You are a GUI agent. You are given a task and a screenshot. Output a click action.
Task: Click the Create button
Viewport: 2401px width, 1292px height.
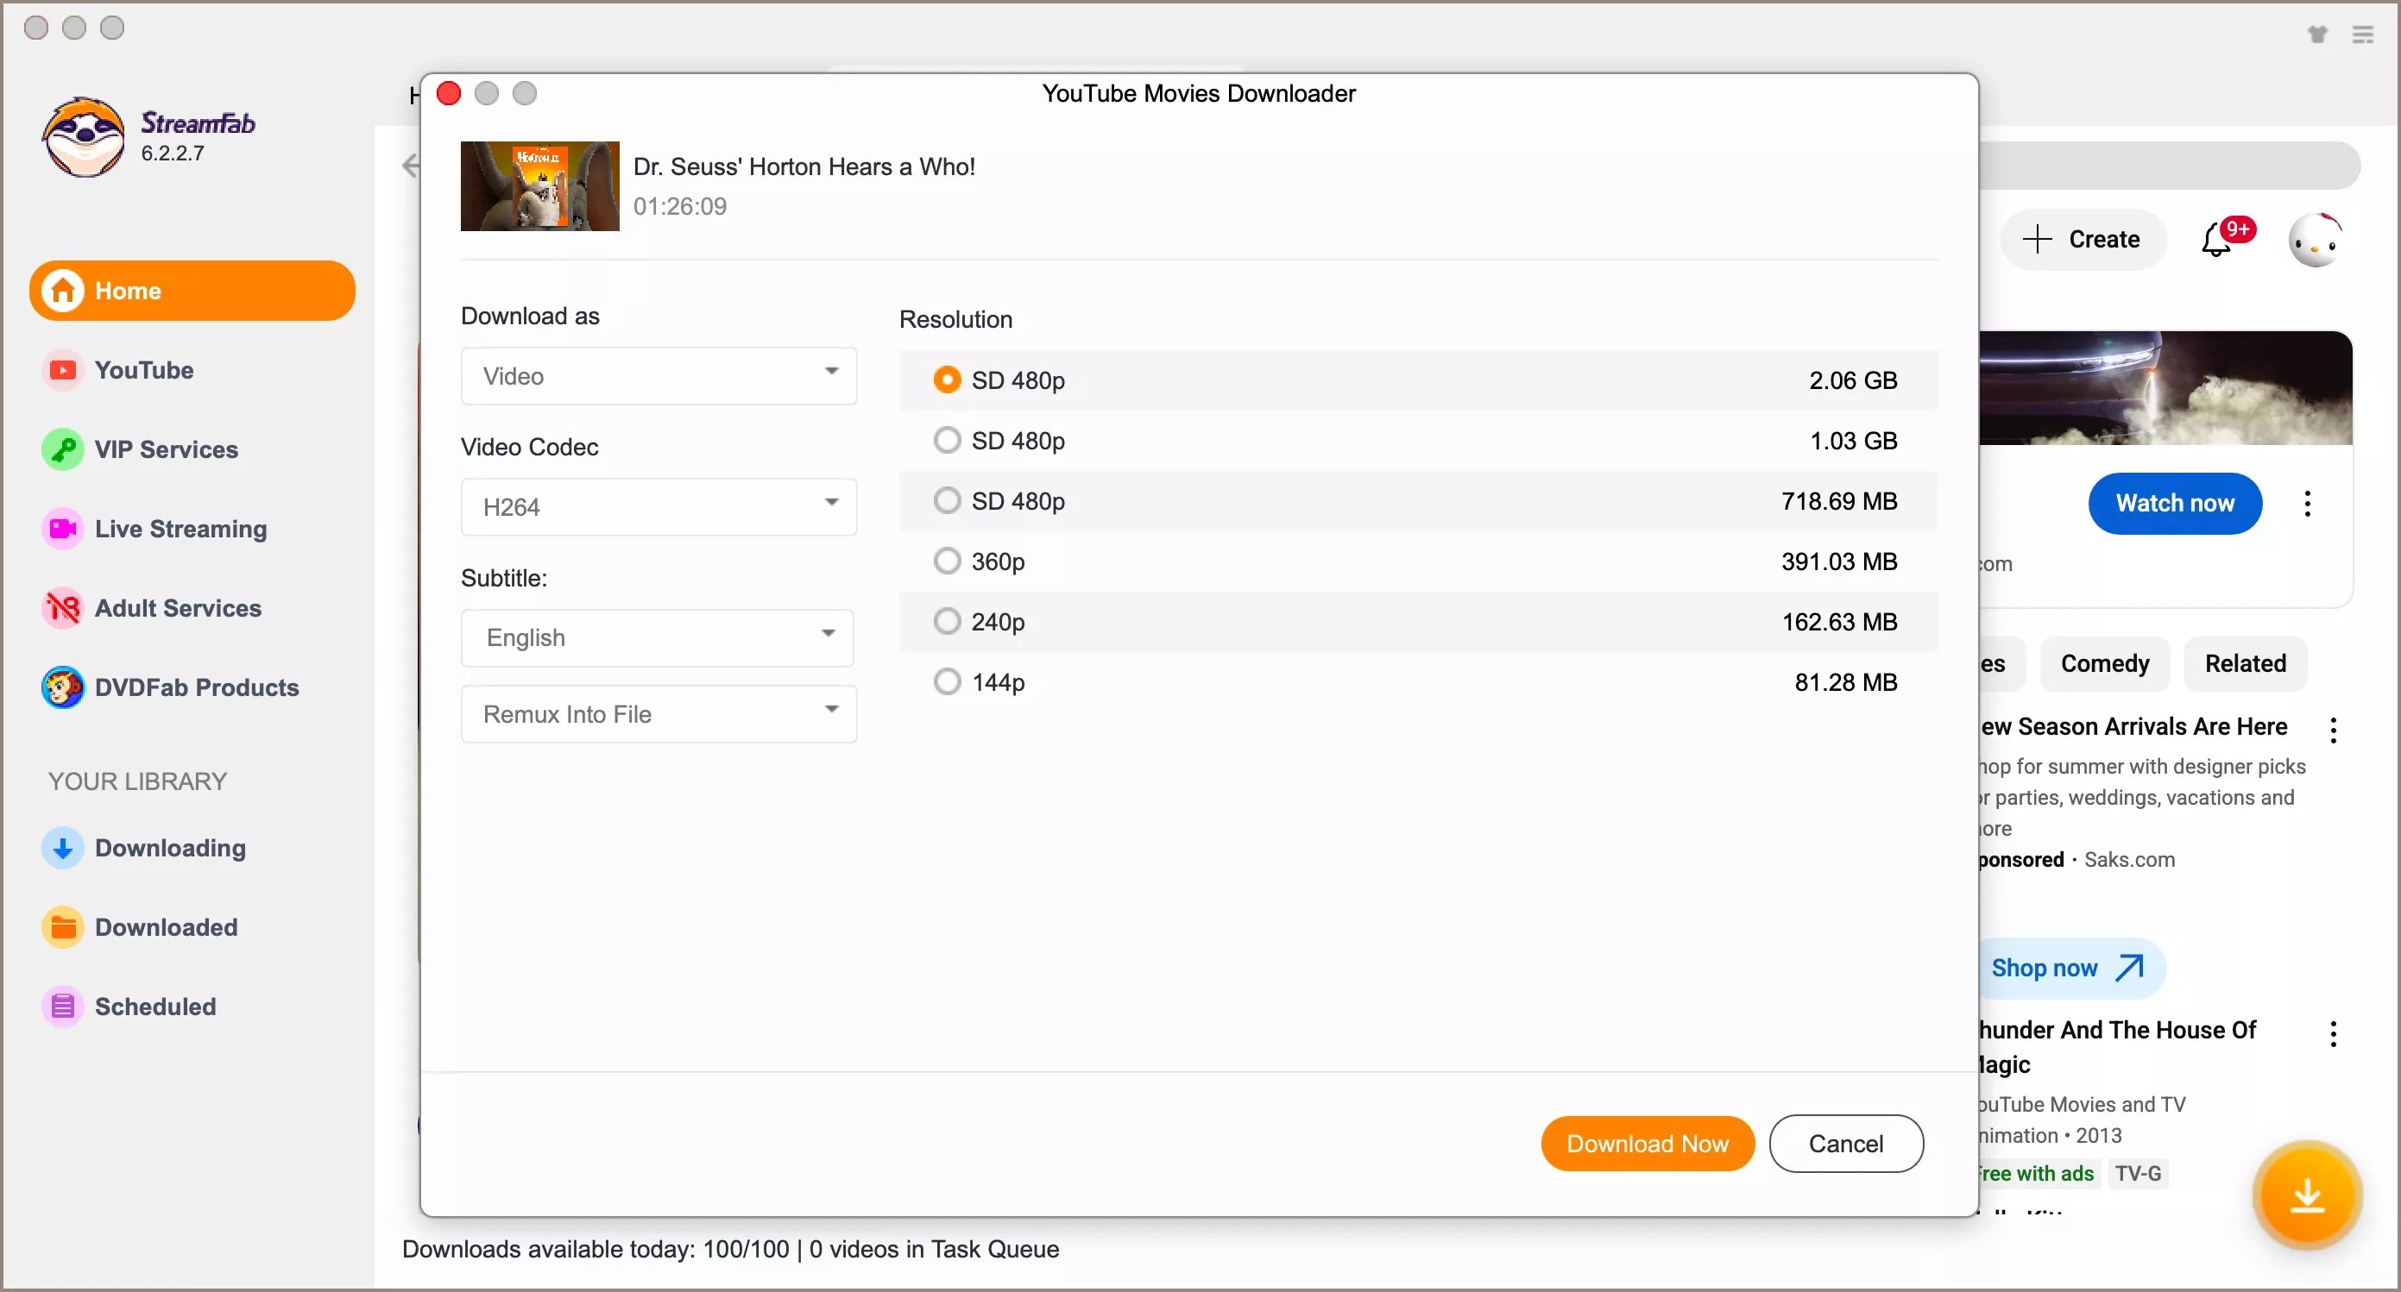[2083, 240]
